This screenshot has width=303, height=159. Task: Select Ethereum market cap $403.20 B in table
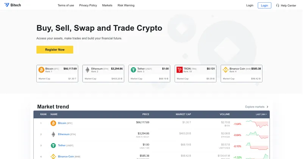185,133
